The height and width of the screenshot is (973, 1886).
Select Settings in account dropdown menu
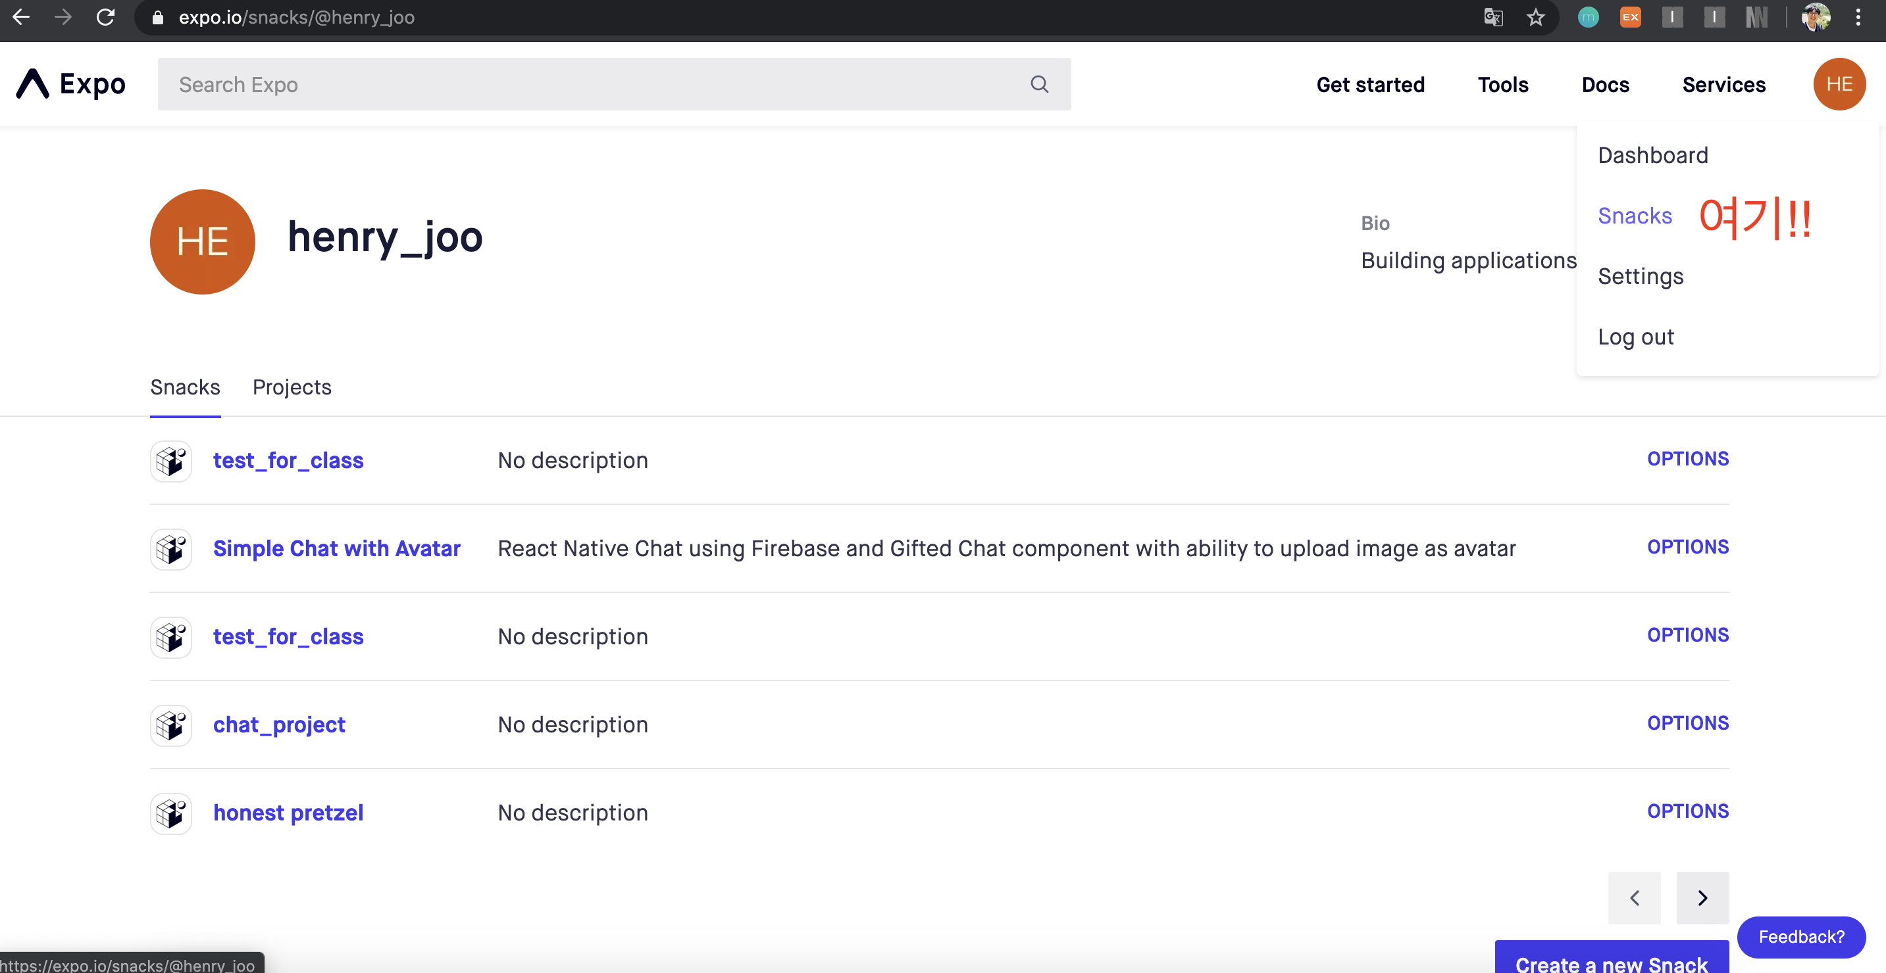1640,277
